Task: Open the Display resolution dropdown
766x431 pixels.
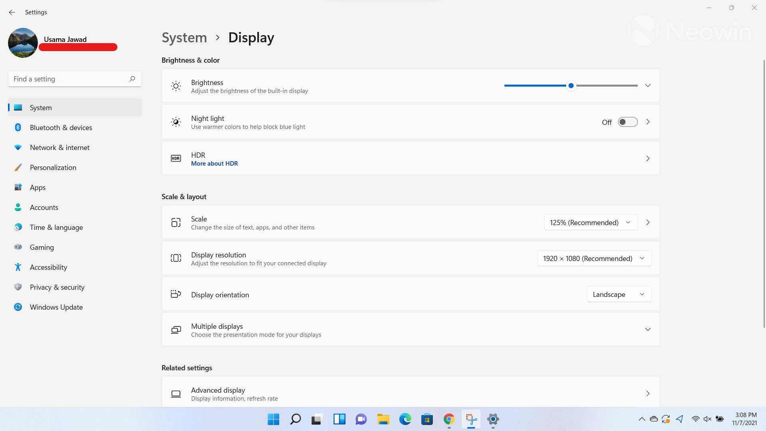Action: coord(594,258)
